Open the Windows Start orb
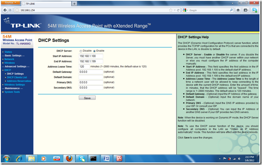This screenshot has height=165, width=262. [6, 158]
